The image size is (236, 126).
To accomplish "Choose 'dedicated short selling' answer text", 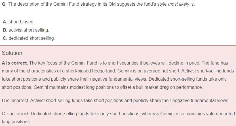I will [31, 38].
